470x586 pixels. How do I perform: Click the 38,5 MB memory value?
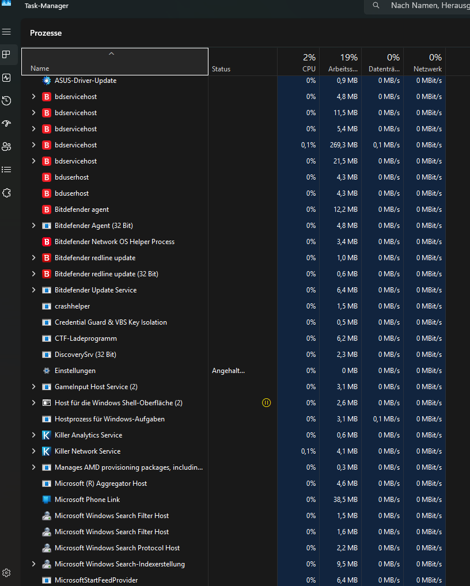[x=346, y=499]
